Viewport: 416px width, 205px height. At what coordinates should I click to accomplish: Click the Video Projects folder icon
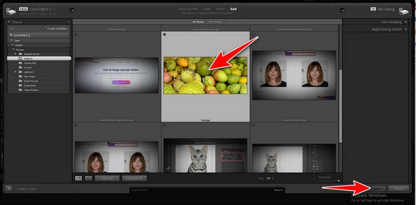coord(20,90)
